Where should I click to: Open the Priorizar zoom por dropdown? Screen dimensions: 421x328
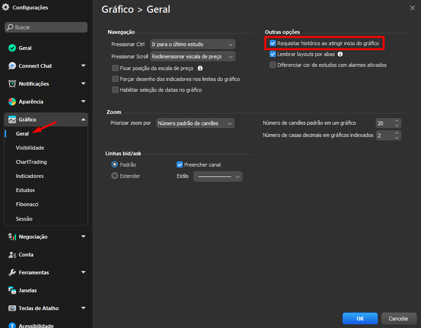pyautogui.click(x=195, y=123)
